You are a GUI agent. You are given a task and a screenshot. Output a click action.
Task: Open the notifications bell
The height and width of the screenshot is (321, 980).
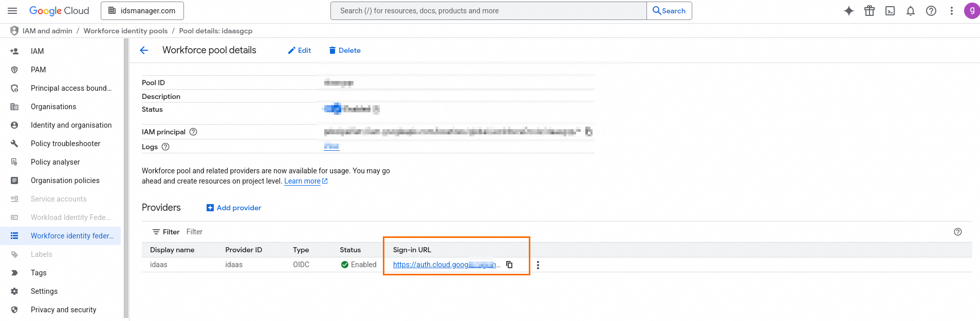coord(911,11)
